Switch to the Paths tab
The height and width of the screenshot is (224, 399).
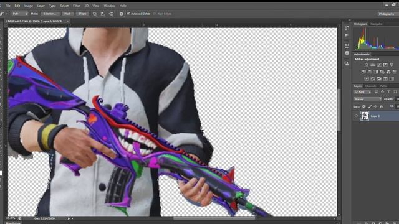click(x=383, y=86)
